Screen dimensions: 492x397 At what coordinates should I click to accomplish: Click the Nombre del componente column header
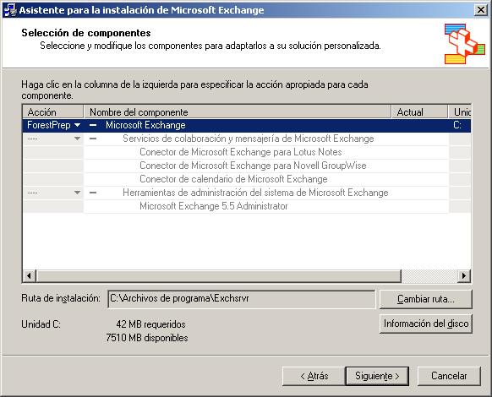[238, 112]
